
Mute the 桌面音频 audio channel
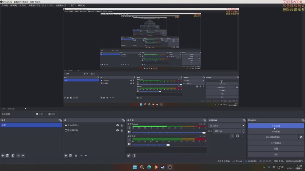point(129,144)
